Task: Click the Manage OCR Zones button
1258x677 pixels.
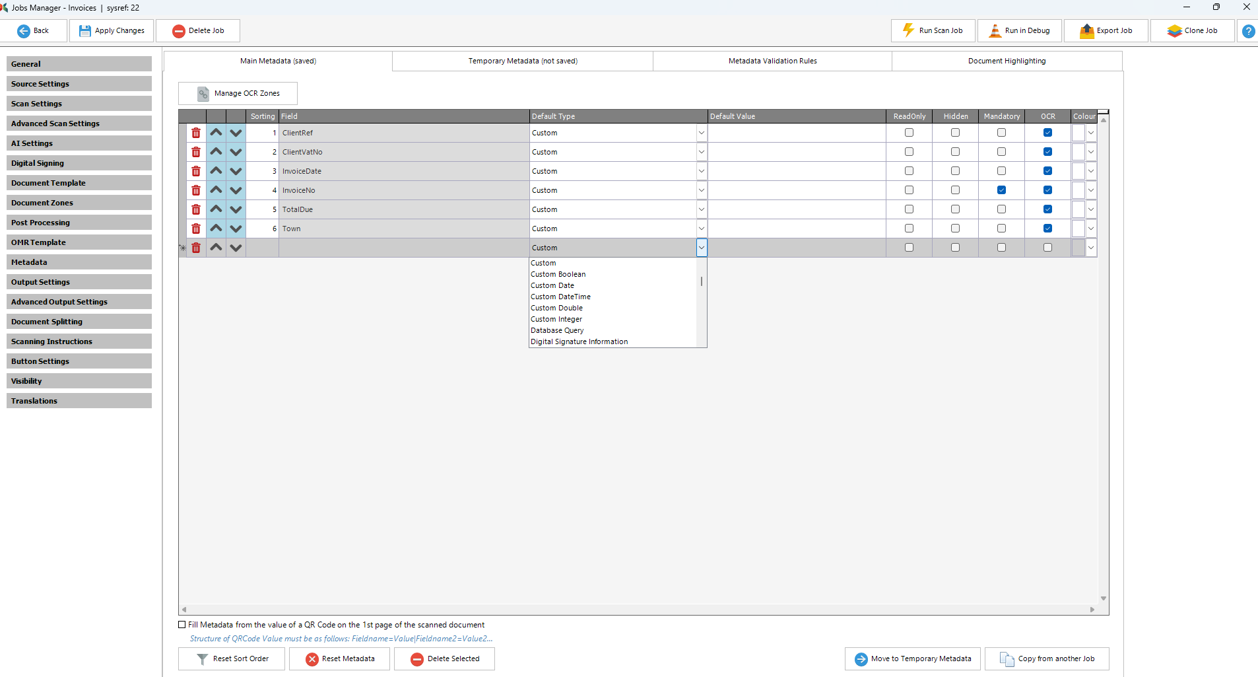Action: pyautogui.click(x=238, y=93)
